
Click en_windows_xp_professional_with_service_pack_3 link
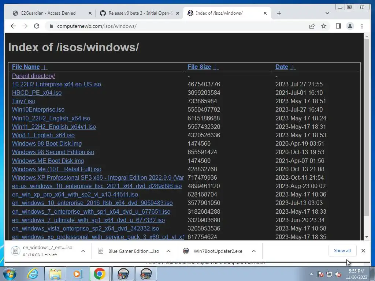pos(98,237)
